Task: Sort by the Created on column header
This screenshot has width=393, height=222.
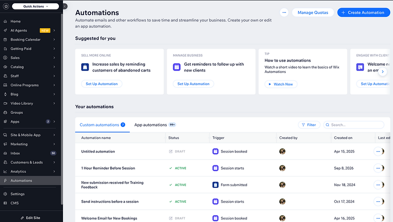Action: 343,138
